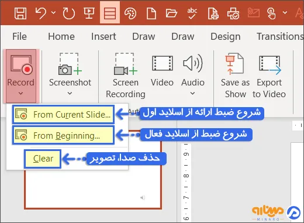
Task: Create a new blank presentation icon
Action: (x=151, y=13)
